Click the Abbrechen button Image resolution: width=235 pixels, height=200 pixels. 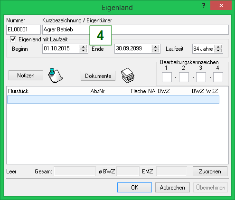coord(172,188)
